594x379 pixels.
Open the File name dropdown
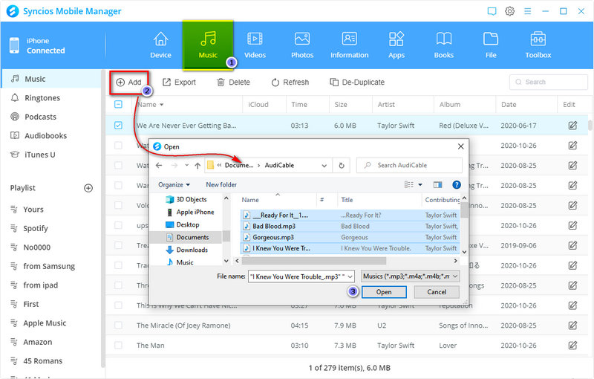pos(350,276)
